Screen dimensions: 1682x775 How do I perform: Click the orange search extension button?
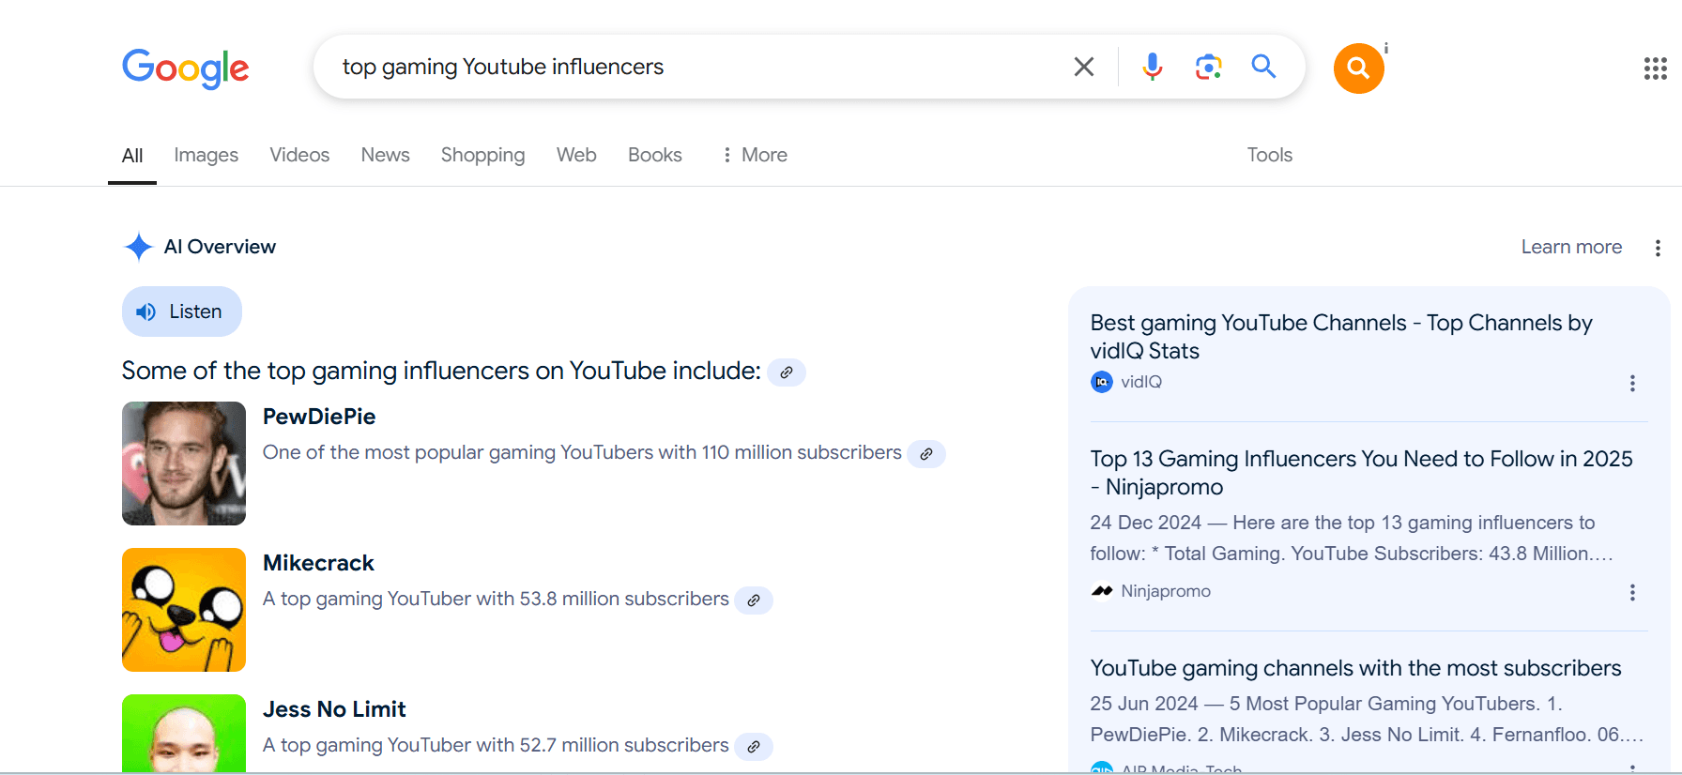(1358, 68)
